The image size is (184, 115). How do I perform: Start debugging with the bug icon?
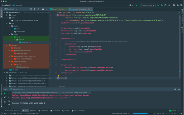click(162, 5)
